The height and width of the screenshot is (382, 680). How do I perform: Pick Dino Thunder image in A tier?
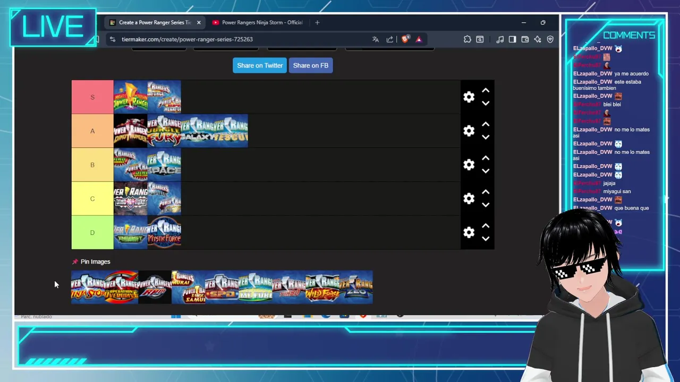point(131,131)
